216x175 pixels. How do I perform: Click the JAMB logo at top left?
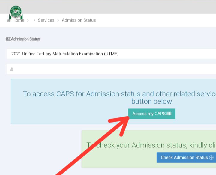(16, 12)
